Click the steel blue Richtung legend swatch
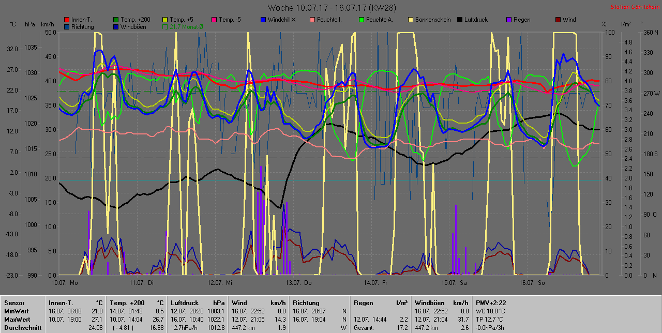The image size is (662, 333). (67, 26)
